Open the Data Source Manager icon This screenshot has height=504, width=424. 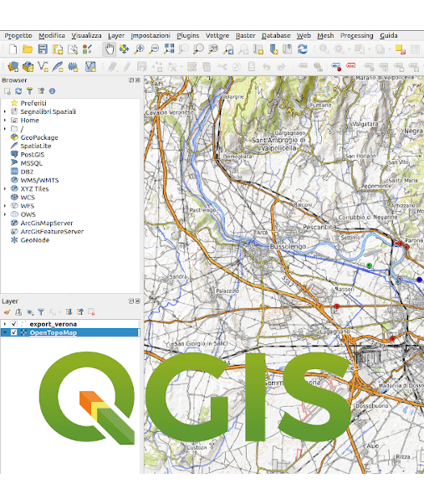[13, 66]
